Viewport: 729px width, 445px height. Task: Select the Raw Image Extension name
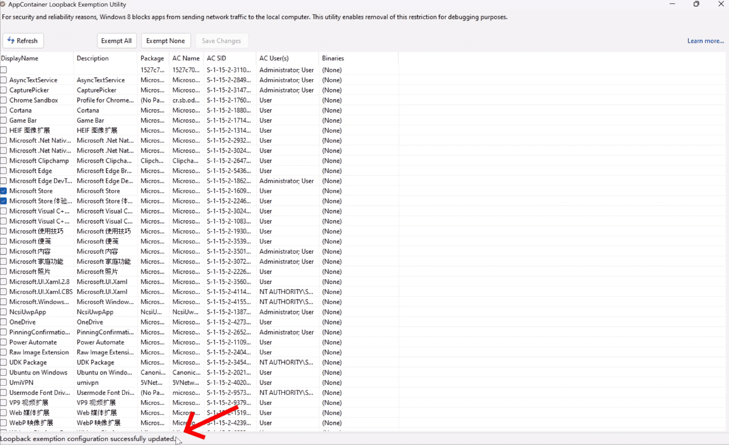[39, 352]
